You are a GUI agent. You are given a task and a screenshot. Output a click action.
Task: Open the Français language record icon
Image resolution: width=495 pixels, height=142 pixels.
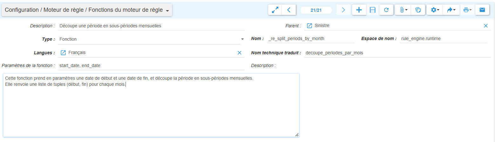pos(63,53)
